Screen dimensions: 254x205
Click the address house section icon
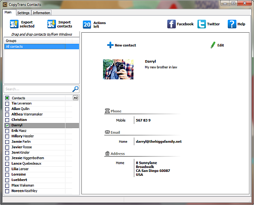pyautogui.click(x=107, y=153)
